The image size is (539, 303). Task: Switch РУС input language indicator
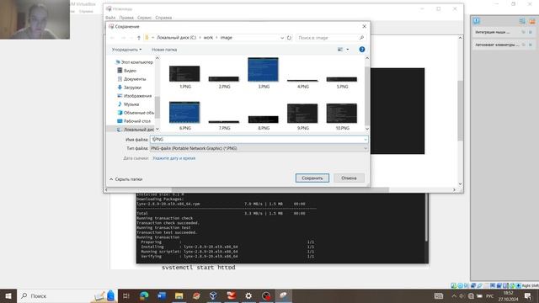click(x=490, y=295)
